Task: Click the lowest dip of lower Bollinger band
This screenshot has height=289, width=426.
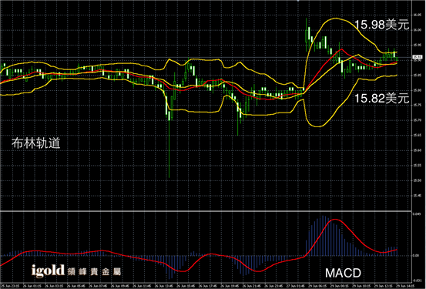Action: pos(317,126)
